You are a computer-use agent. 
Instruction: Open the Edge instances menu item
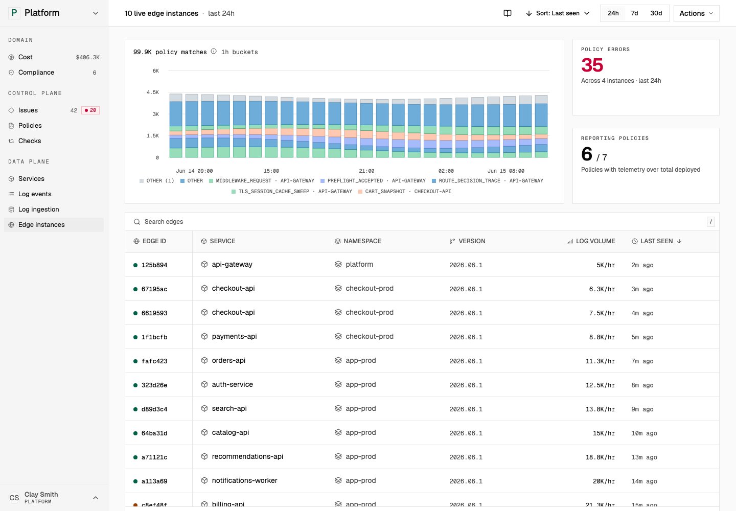pos(54,225)
